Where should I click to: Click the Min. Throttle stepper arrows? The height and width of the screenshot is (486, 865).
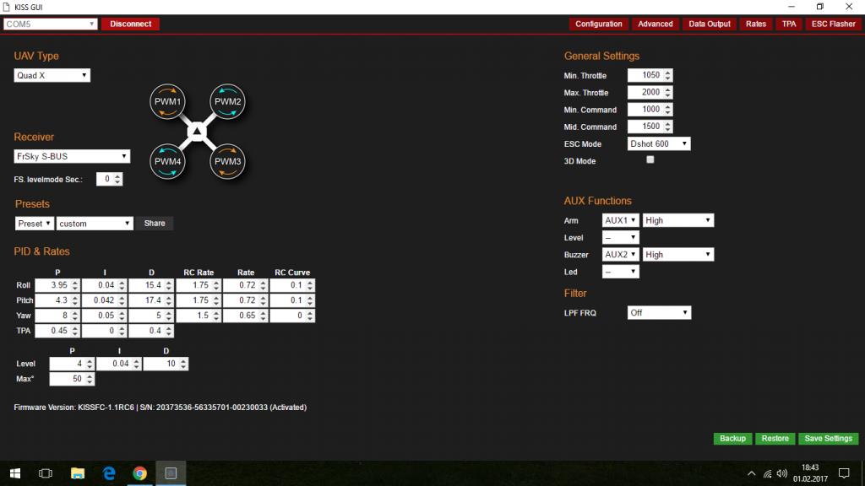[x=668, y=75]
